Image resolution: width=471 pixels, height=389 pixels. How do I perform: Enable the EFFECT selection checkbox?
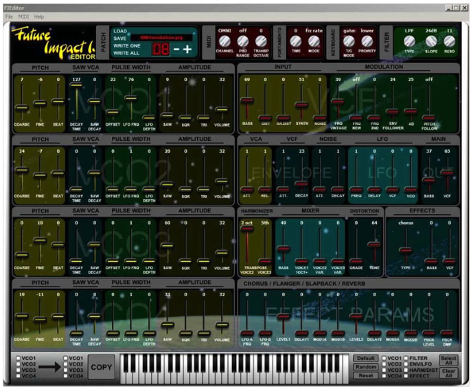point(406,376)
